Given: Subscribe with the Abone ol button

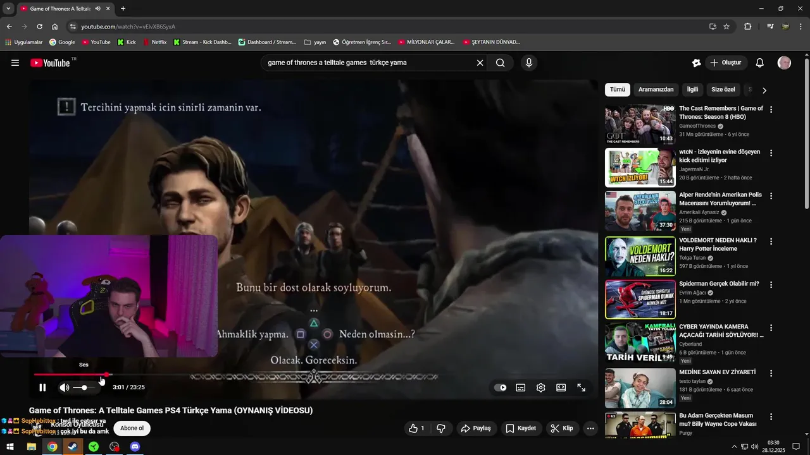Looking at the screenshot, I should [132, 428].
